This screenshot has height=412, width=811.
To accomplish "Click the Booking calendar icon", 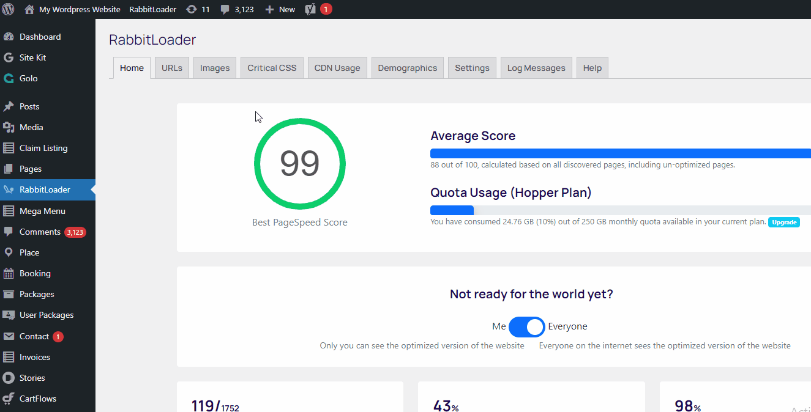I will pyautogui.click(x=9, y=273).
